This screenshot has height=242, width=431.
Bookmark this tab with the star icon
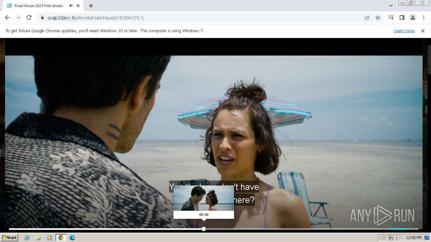pyautogui.click(x=378, y=17)
